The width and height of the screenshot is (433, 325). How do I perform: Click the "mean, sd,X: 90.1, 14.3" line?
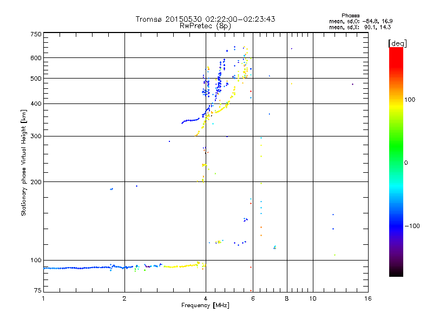(x=360, y=27)
